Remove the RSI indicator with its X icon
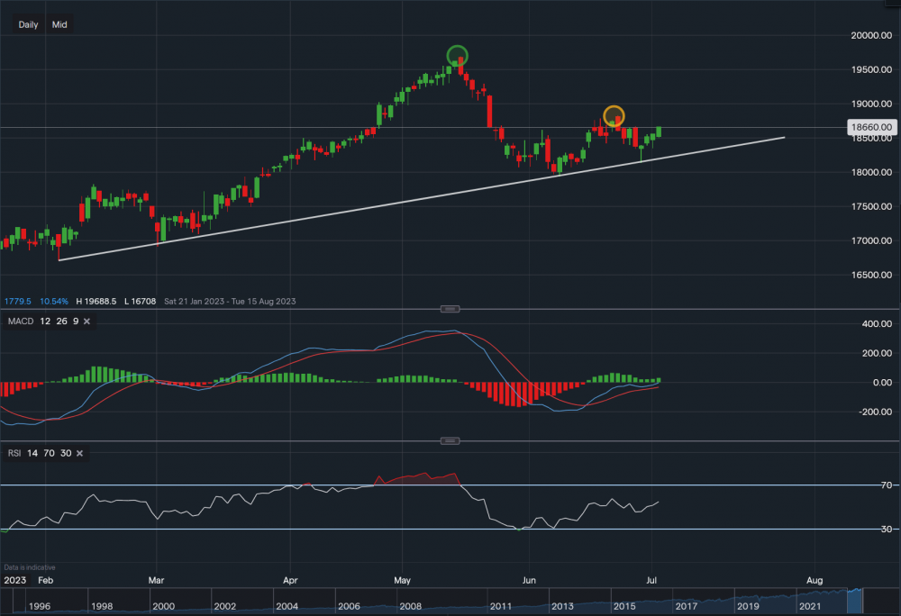This screenshot has width=901, height=616. [x=77, y=453]
